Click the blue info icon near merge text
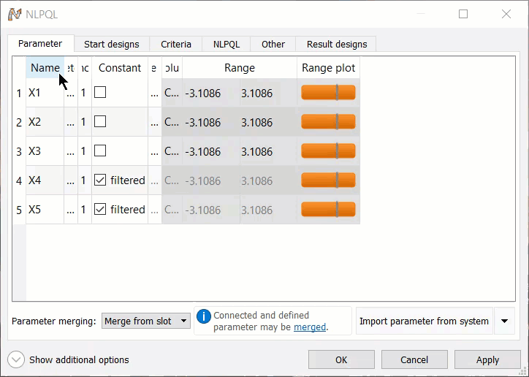 (x=204, y=316)
